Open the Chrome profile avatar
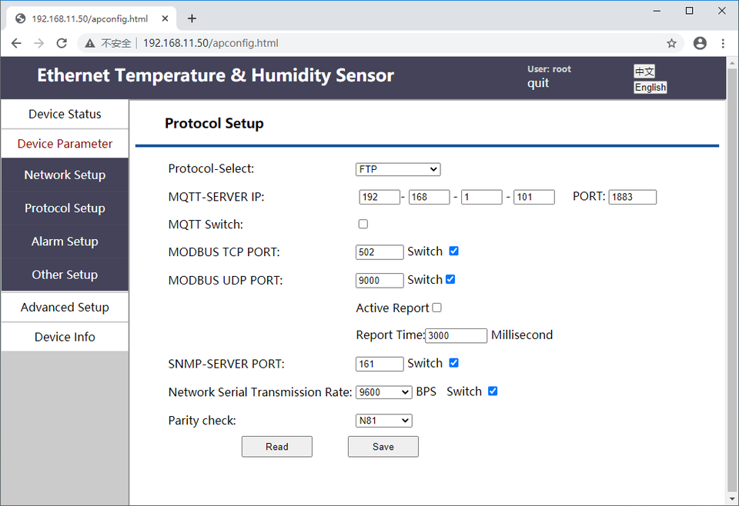 pyautogui.click(x=700, y=43)
